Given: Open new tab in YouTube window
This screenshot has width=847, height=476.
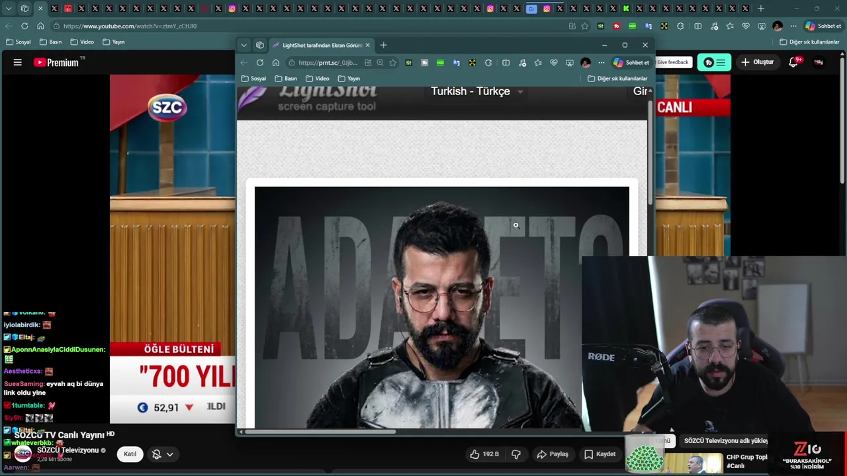Looking at the screenshot, I should (x=761, y=9).
